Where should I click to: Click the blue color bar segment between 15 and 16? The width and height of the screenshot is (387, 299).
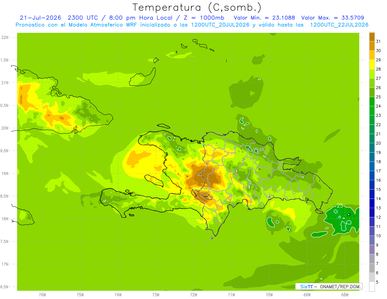372,185
